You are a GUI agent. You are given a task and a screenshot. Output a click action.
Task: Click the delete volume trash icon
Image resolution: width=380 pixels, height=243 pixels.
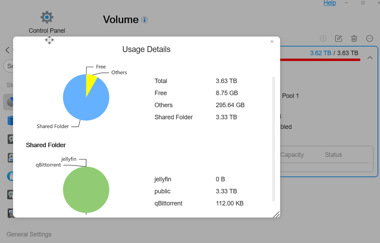coord(354,38)
